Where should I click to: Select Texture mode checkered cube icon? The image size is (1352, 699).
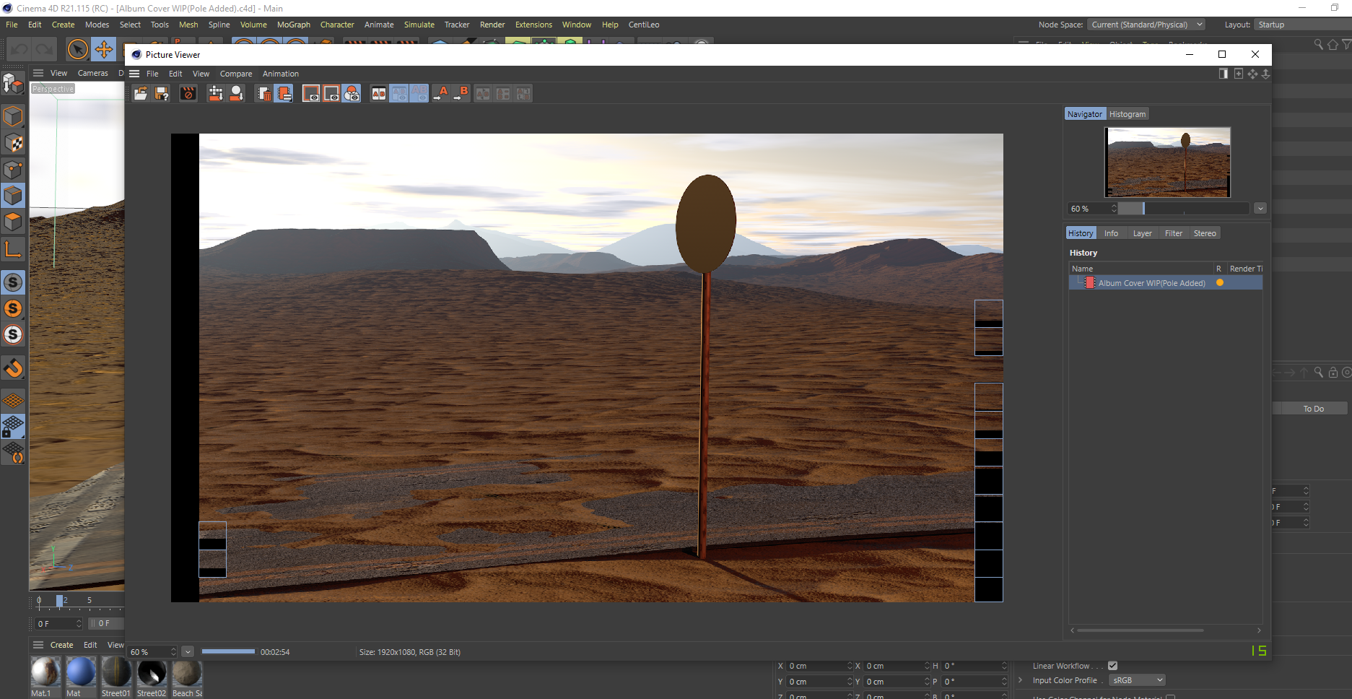[13, 143]
